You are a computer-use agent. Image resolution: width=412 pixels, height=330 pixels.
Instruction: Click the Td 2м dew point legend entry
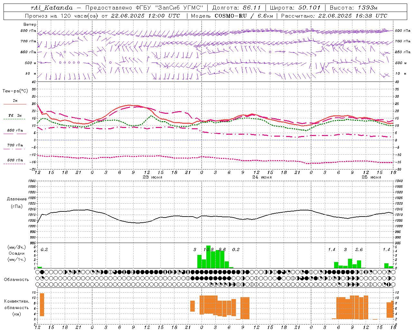[15, 115]
